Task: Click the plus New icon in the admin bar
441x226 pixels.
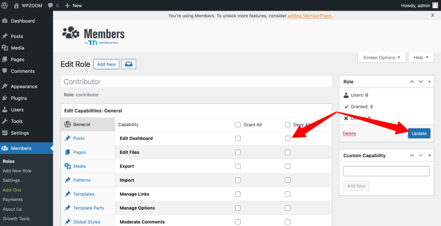Action: click(x=67, y=6)
